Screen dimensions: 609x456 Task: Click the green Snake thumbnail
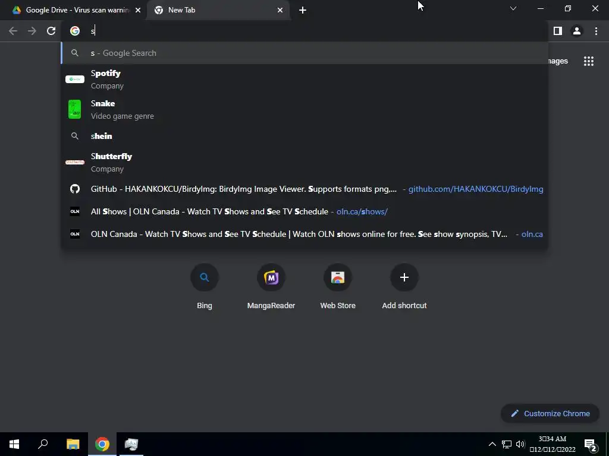pos(74,109)
